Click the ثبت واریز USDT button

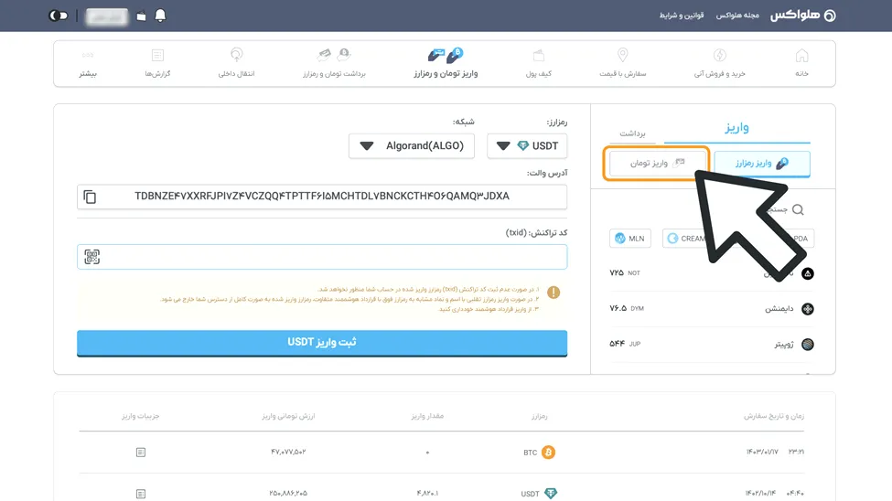click(x=322, y=343)
